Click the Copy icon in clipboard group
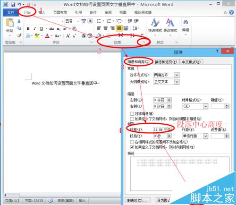Image resolution: width=236 pixels, height=205 pixels. pyautogui.click(x=19, y=28)
